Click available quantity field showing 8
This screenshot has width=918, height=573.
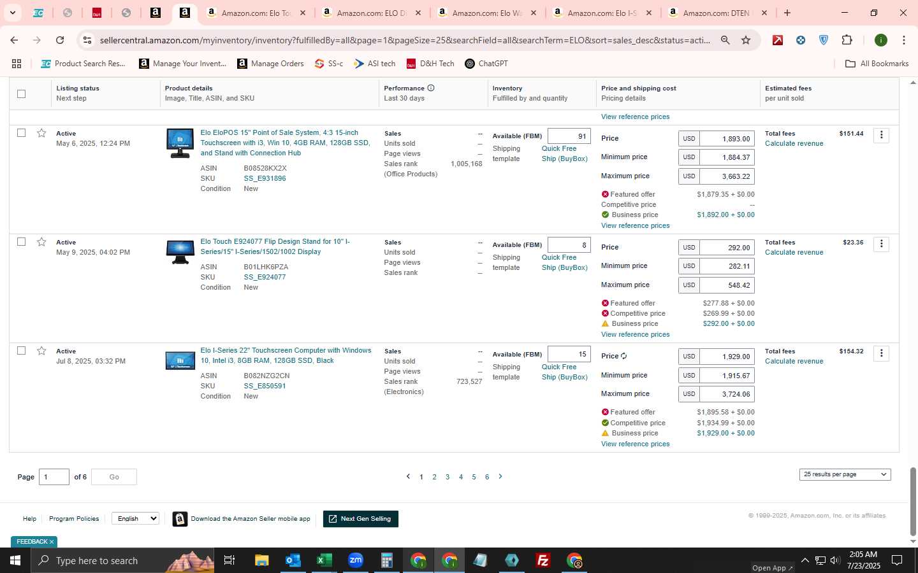569,245
